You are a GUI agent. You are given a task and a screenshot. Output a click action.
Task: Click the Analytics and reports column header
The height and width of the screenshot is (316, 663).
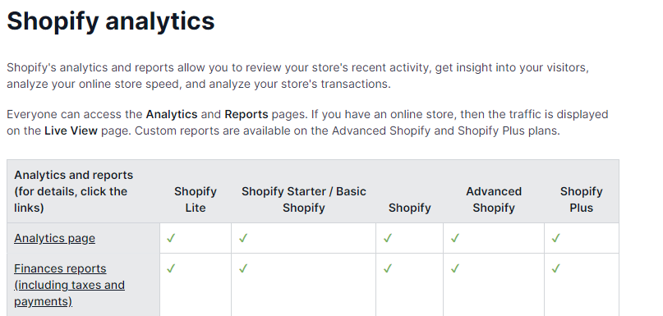pyautogui.click(x=74, y=191)
